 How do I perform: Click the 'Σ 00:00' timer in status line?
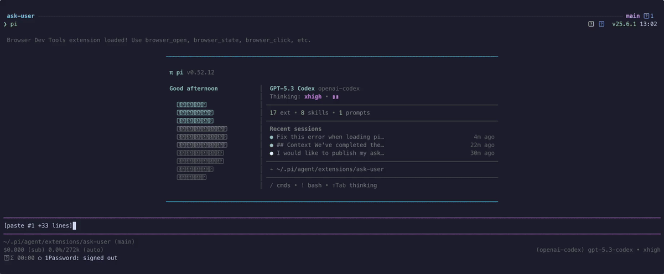[x=23, y=258]
